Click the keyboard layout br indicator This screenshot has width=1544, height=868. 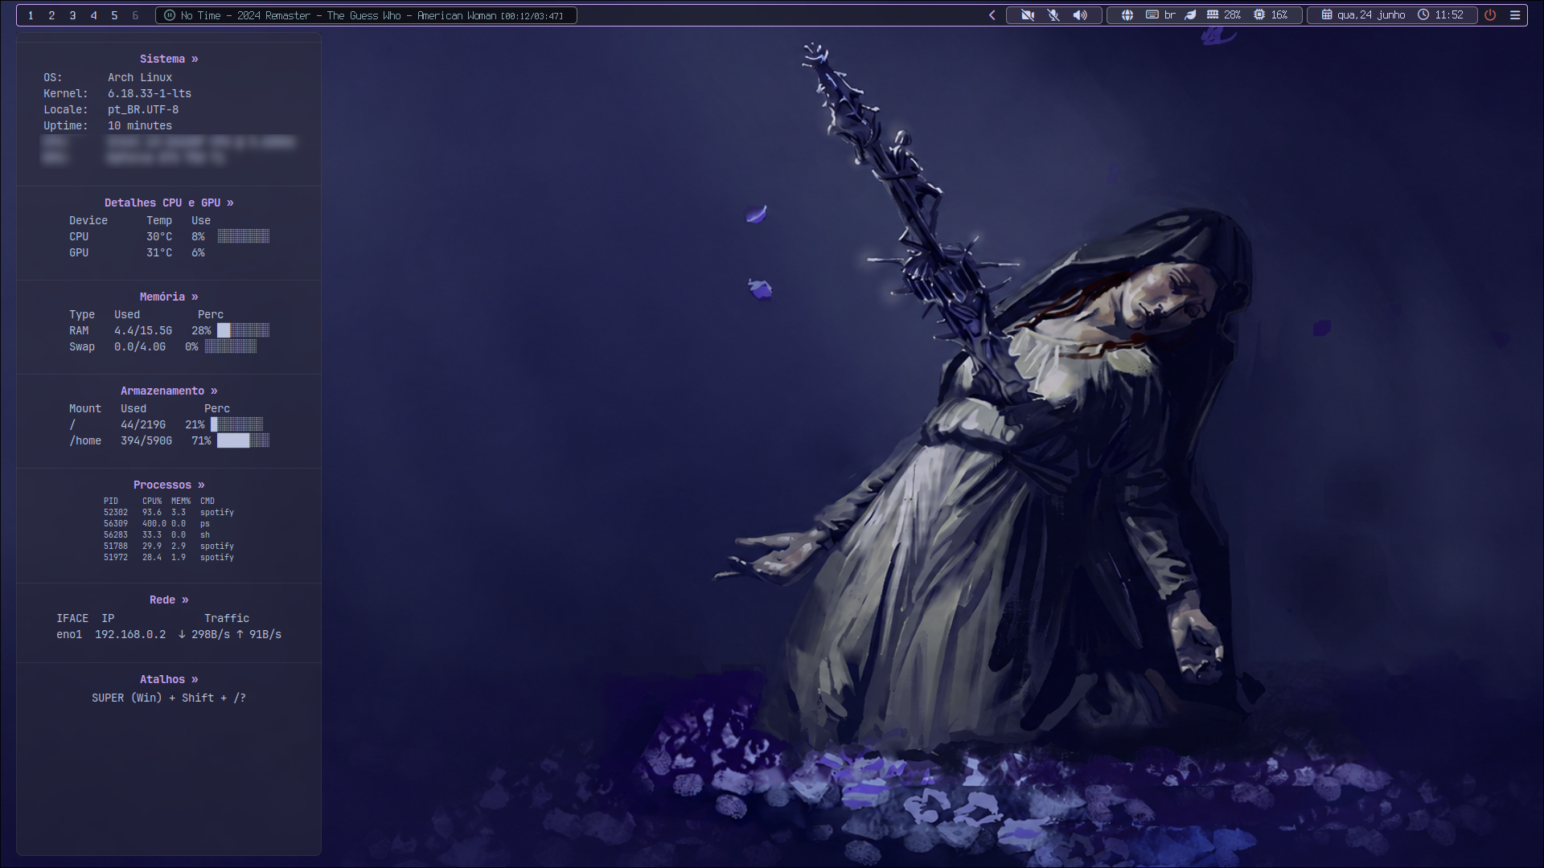[x=1160, y=15]
